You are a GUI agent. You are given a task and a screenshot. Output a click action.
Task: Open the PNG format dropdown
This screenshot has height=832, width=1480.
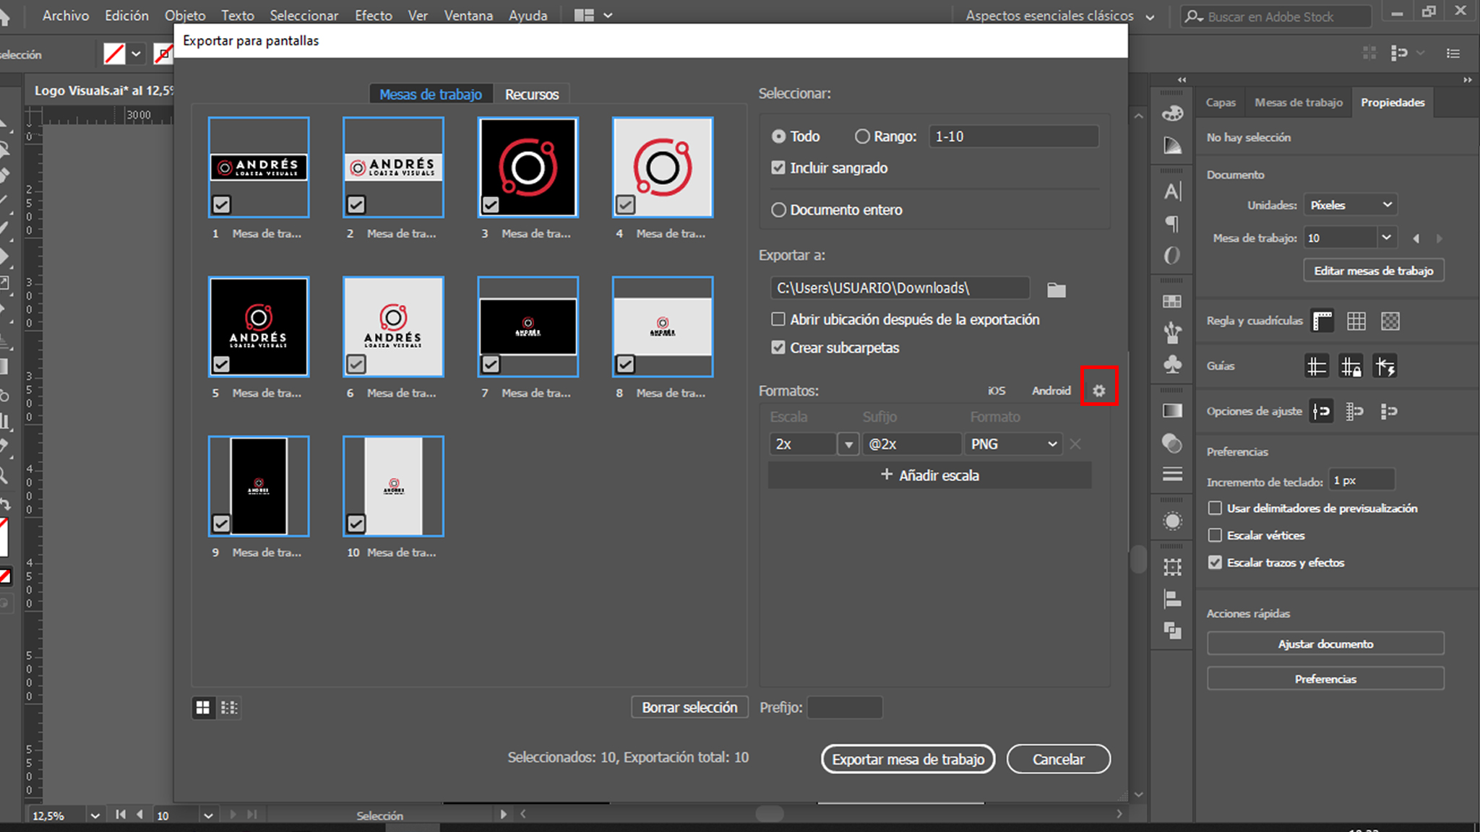[1013, 443]
